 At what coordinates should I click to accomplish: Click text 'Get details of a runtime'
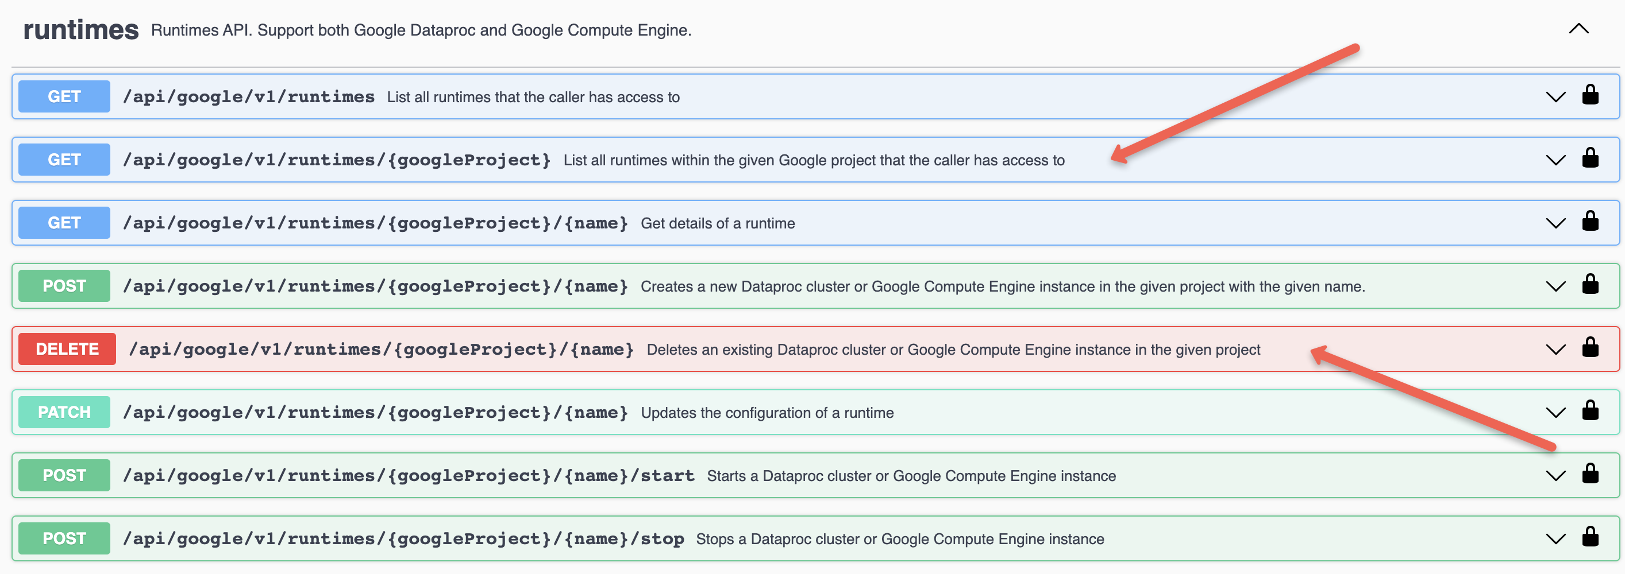tap(718, 223)
